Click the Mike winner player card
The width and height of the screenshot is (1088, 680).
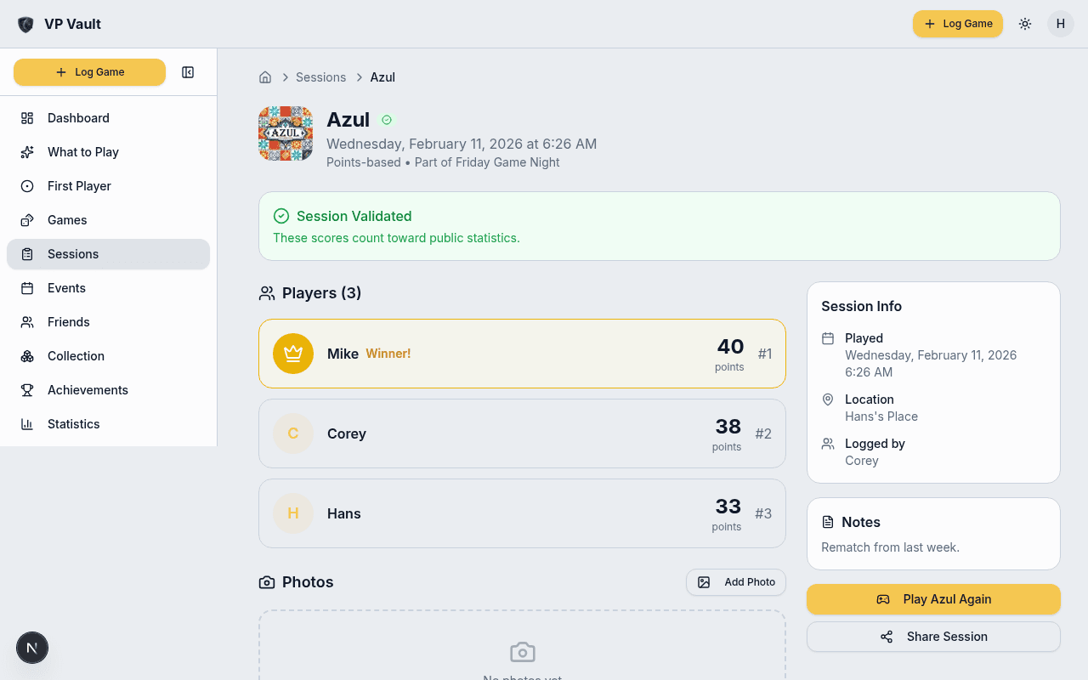522,354
